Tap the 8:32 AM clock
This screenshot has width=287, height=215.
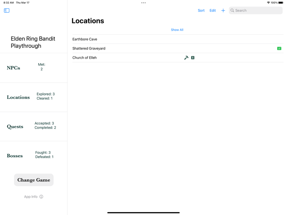point(9,2)
